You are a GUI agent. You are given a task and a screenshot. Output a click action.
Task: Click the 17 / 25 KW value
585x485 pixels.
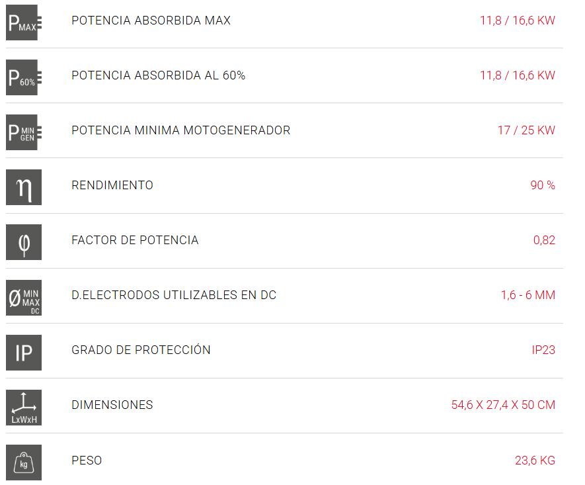click(526, 130)
